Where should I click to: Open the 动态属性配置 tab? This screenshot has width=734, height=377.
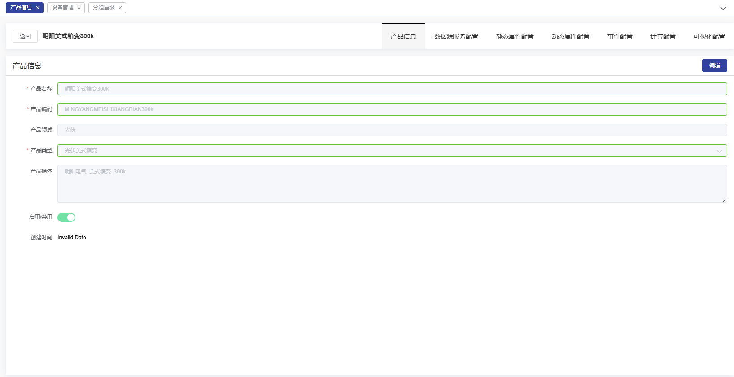click(x=570, y=36)
